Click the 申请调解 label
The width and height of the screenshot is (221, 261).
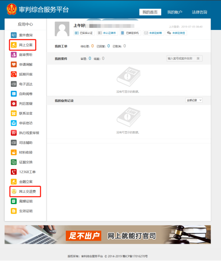pos(26,65)
